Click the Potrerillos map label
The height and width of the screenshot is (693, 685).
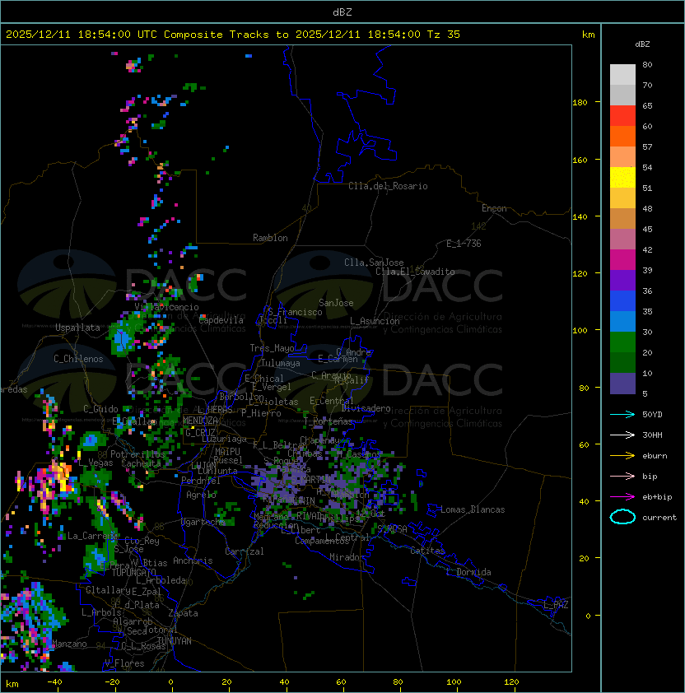pyautogui.click(x=137, y=453)
